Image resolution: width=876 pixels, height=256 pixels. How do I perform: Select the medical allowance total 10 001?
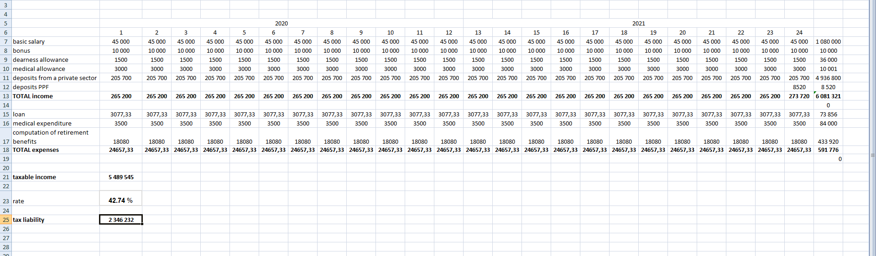828,69
